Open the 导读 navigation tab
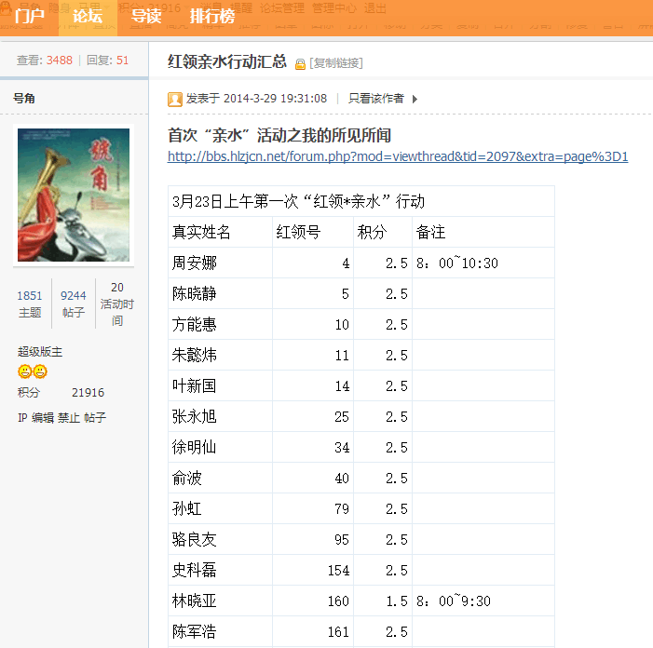Viewport: 653px width, 648px height. 145,17
